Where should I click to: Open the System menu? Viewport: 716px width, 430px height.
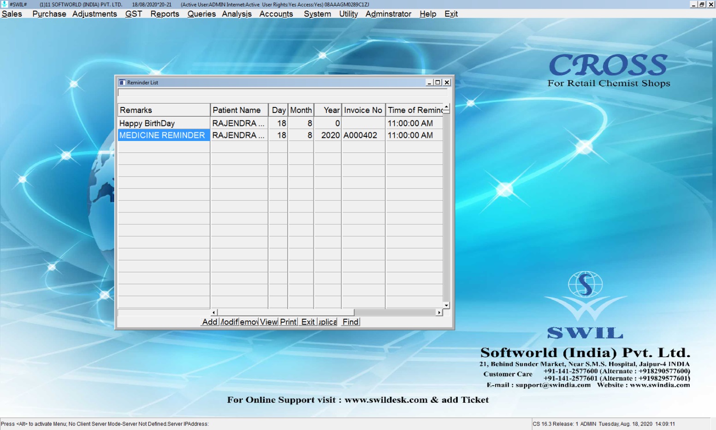point(317,14)
